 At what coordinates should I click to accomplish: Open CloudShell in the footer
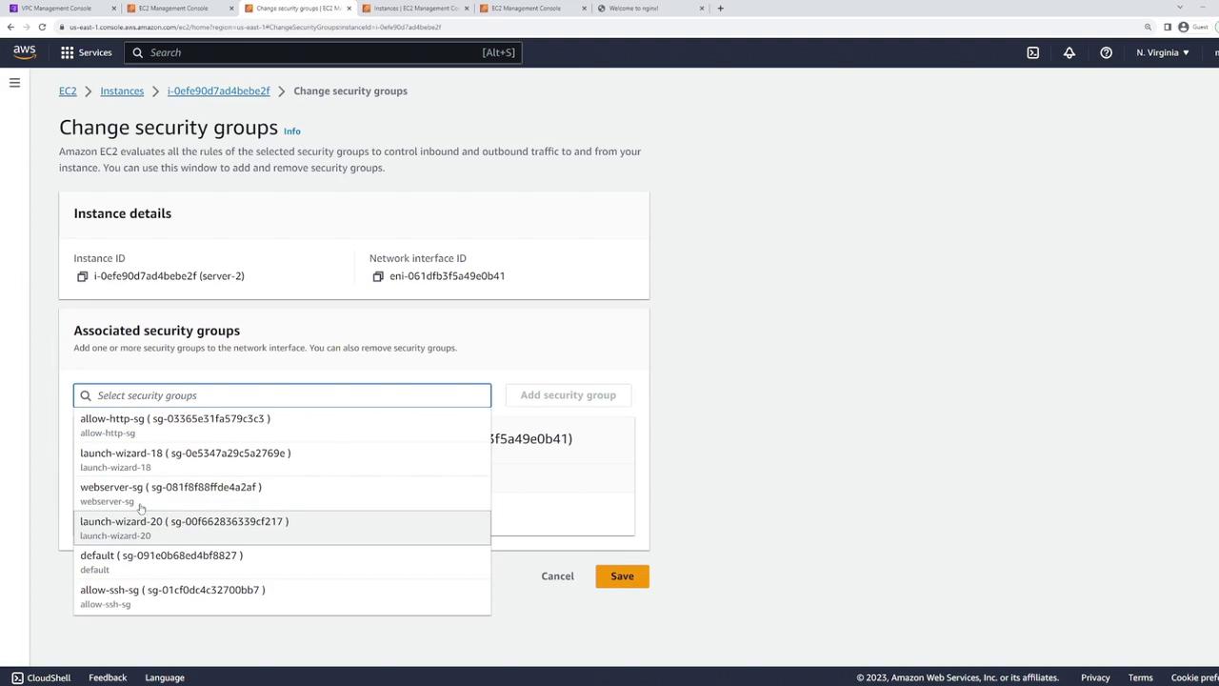pos(41,677)
